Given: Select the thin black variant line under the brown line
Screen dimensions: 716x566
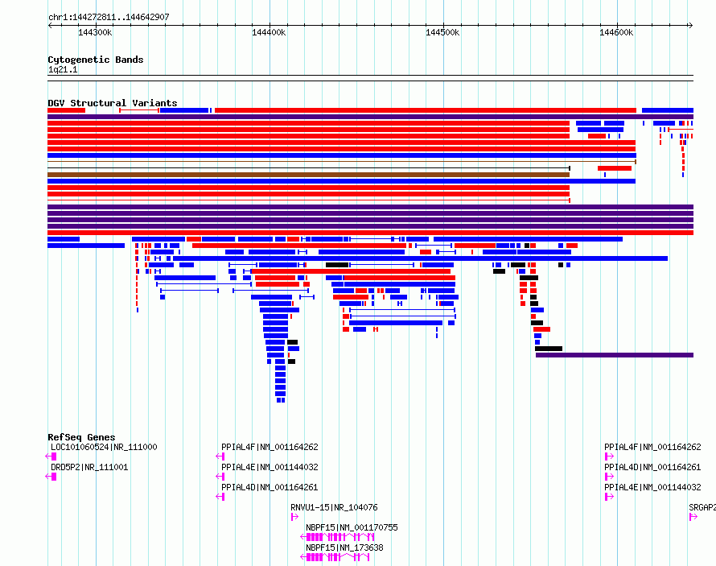Looking at the screenshot, I should tap(309, 168).
